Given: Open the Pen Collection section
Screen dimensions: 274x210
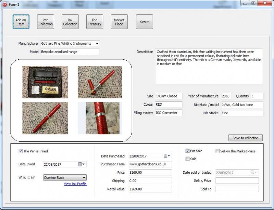Looking at the screenshot, I should [46, 22].
